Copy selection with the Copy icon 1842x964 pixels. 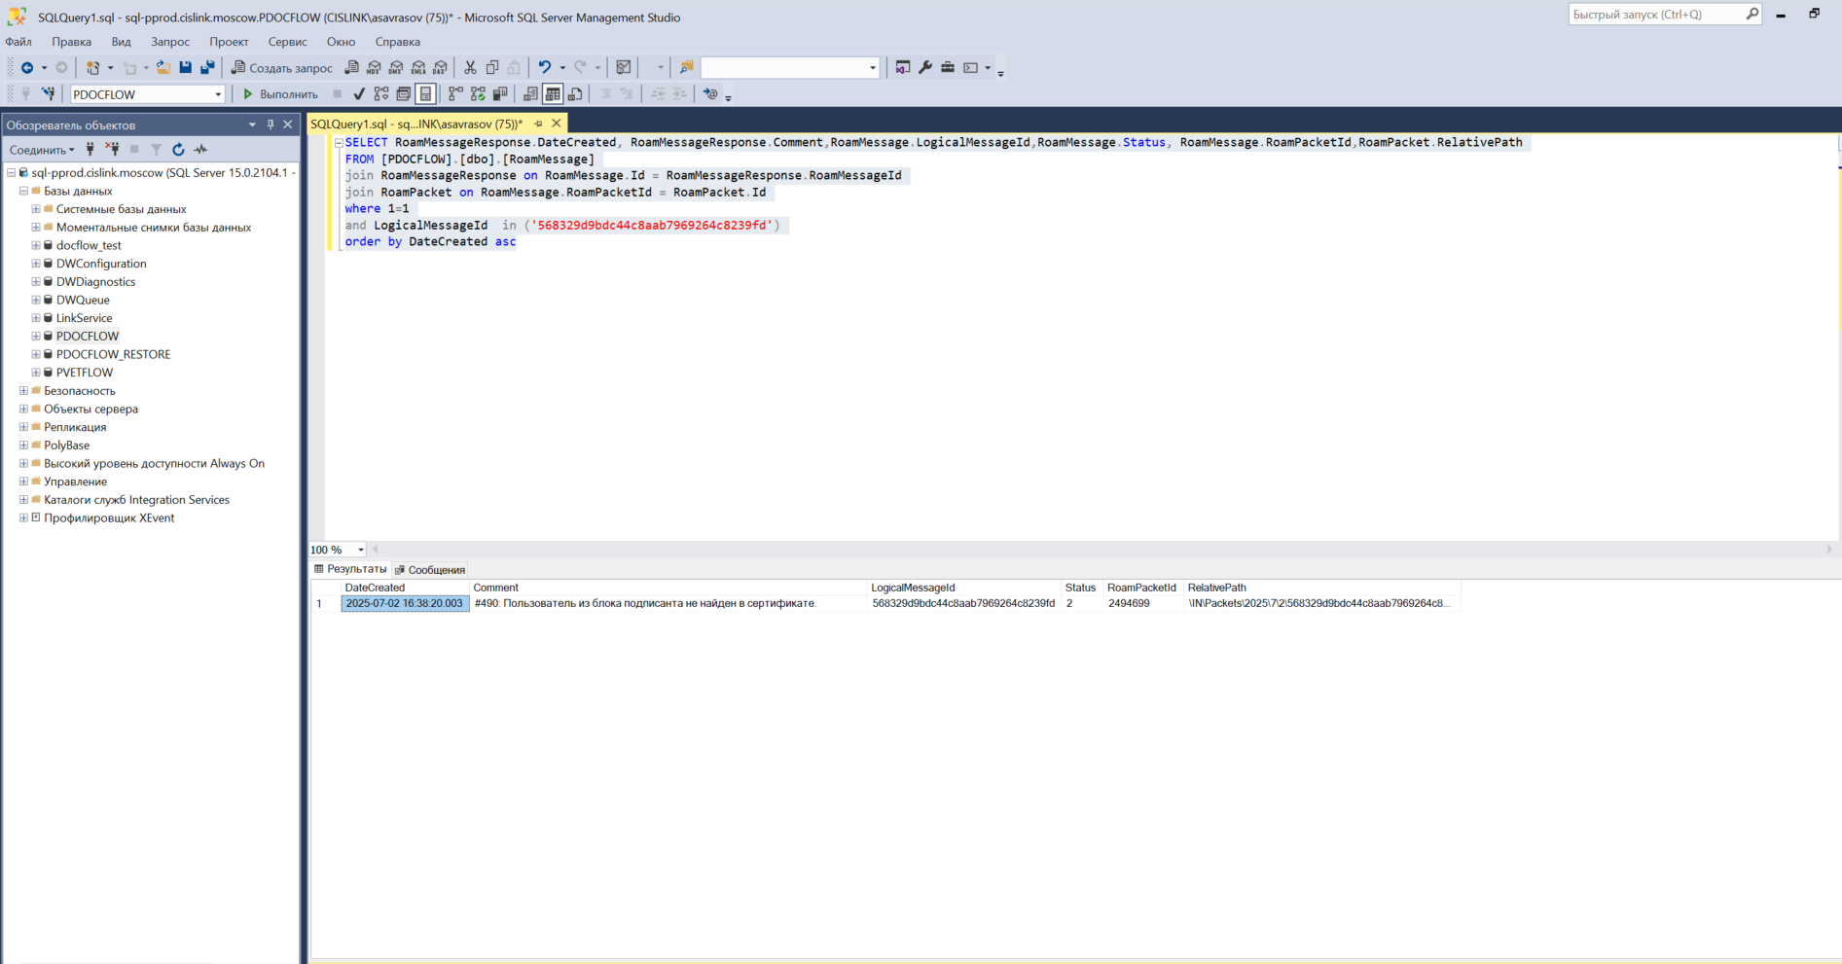[492, 67]
